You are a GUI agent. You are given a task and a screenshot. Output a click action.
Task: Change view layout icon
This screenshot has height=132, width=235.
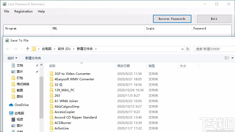coord(227,58)
